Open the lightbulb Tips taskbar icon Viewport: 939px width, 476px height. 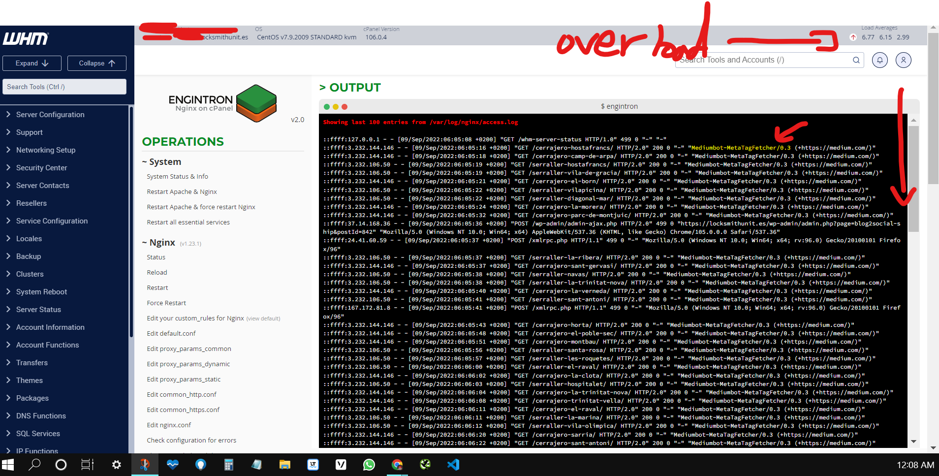(200, 465)
